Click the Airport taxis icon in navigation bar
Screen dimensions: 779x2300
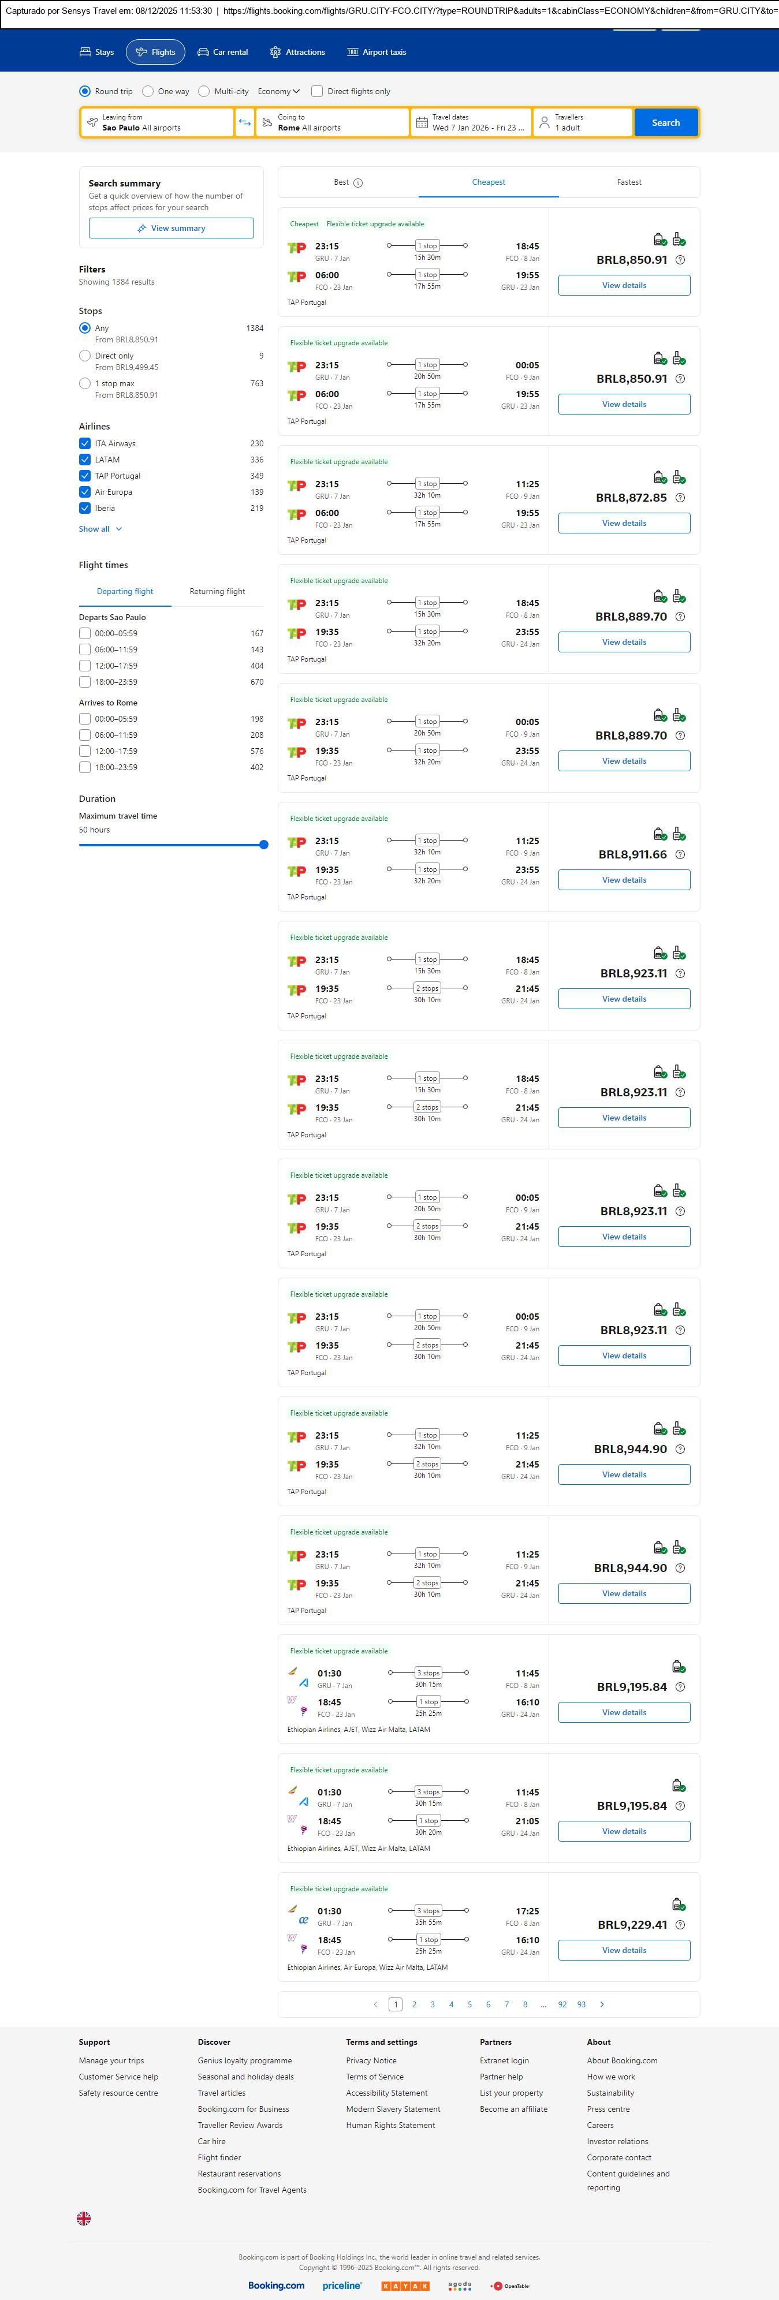coord(352,53)
